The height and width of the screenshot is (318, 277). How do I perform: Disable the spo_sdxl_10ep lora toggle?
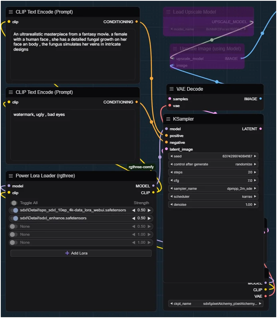(x=14, y=210)
